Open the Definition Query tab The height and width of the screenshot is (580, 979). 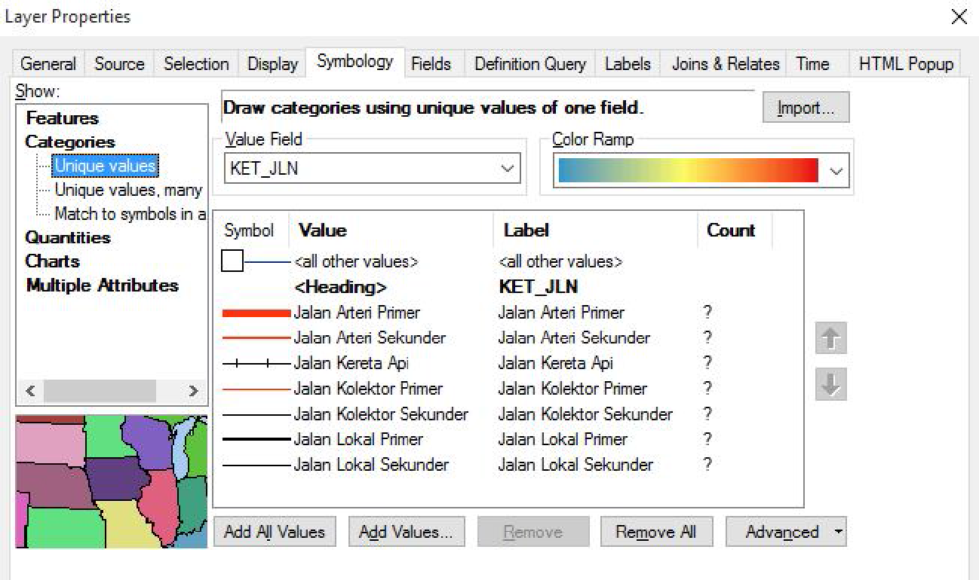click(x=530, y=64)
